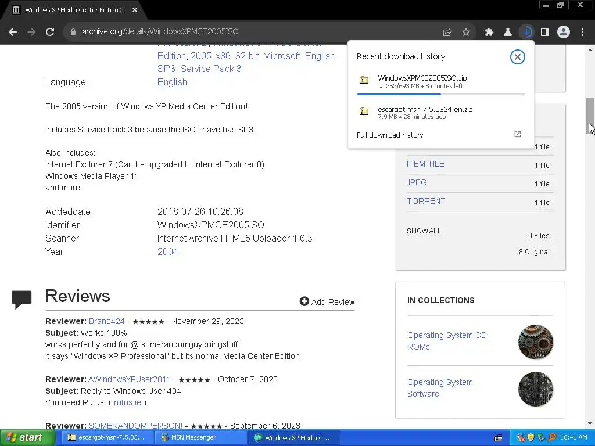Viewport: 595px width, 446px height.
Task: Click the Reviews speech bubble icon
Action: pos(21,299)
